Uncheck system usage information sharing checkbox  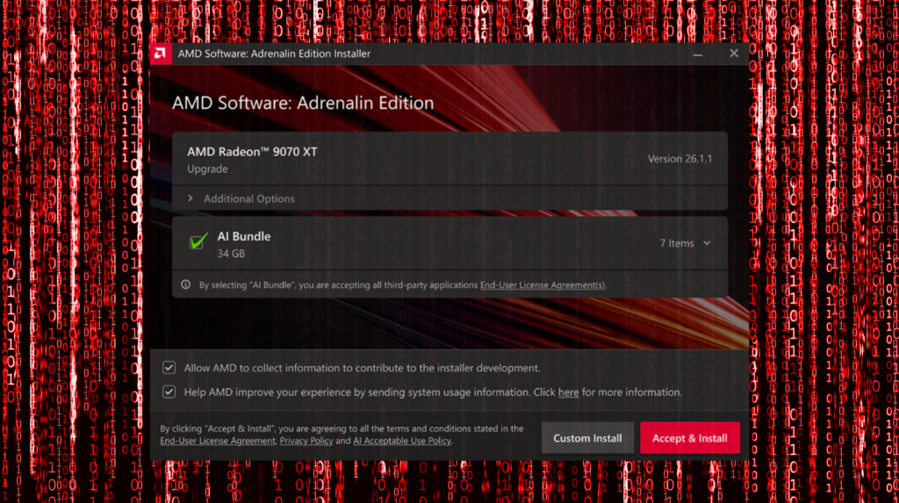[169, 392]
